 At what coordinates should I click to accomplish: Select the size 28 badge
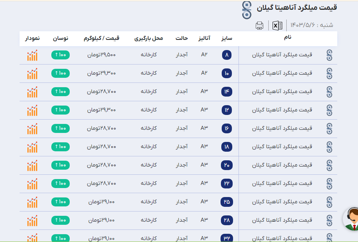(227, 220)
